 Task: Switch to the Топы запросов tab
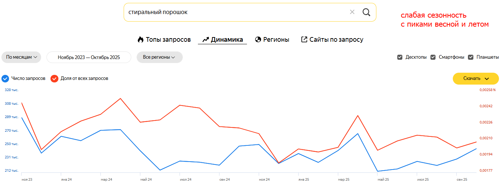coord(168,40)
